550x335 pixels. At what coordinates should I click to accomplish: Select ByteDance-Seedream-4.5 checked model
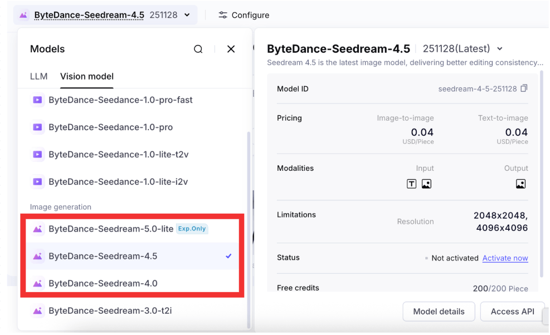(103, 256)
